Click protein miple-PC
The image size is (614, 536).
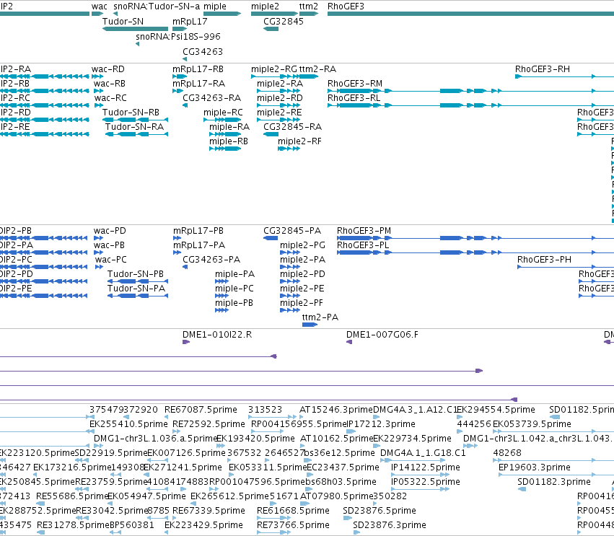pyautogui.click(x=234, y=289)
